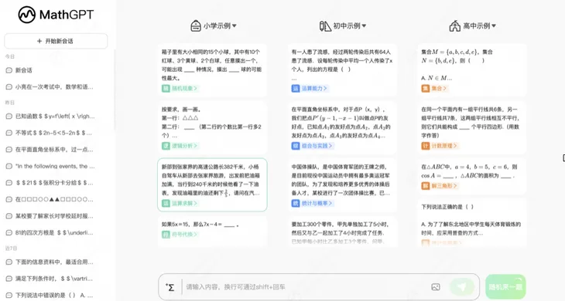This screenshot has height=301, width=565.
Task: Click the 逻辑分析 tag link
Action: 180,145
